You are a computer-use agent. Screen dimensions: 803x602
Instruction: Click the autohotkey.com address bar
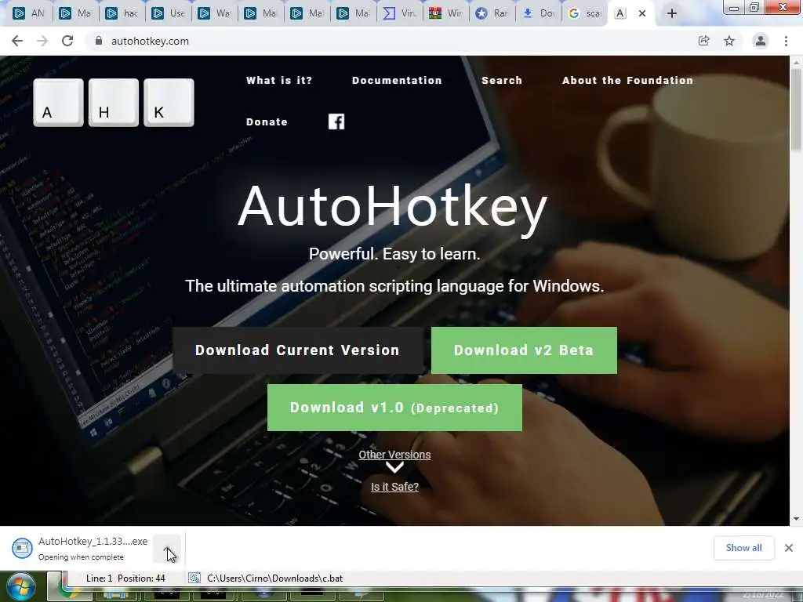tap(389, 41)
